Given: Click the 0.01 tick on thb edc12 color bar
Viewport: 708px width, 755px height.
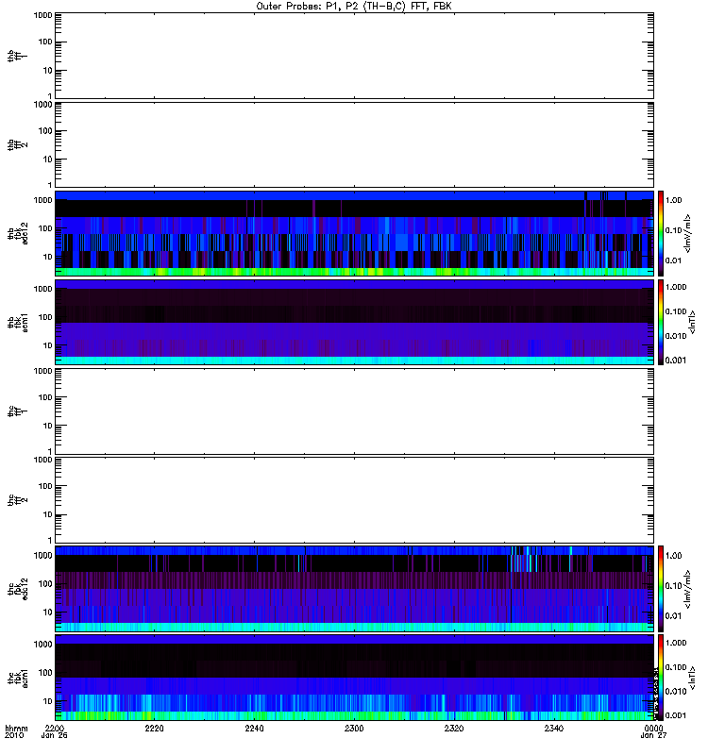Looking at the screenshot, I should coord(673,260).
